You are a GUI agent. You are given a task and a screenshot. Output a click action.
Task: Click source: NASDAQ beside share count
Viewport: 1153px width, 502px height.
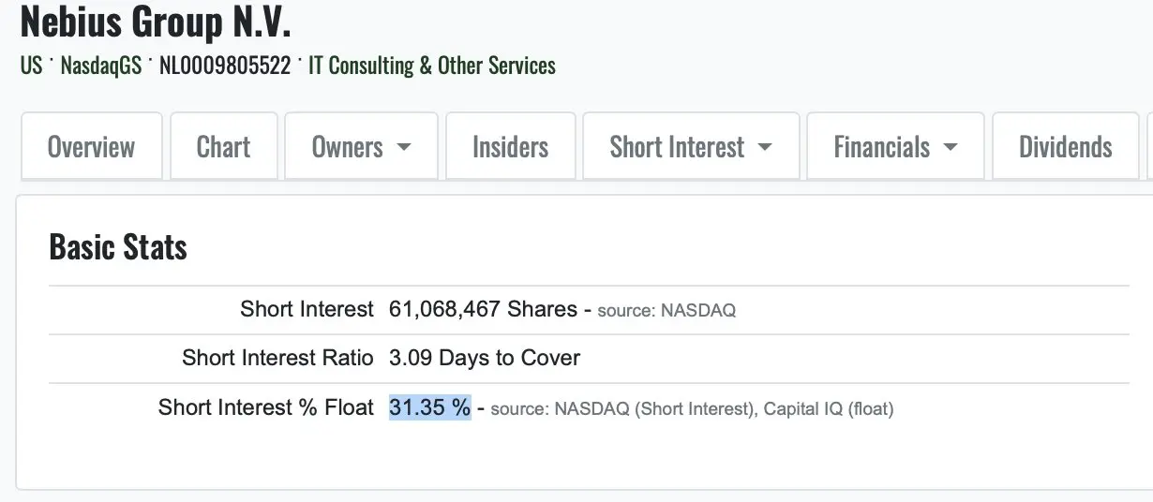666,310
